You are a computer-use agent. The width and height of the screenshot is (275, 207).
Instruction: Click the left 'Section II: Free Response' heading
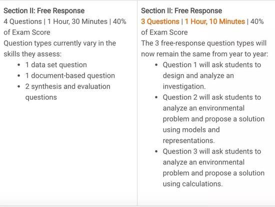click(x=44, y=11)
